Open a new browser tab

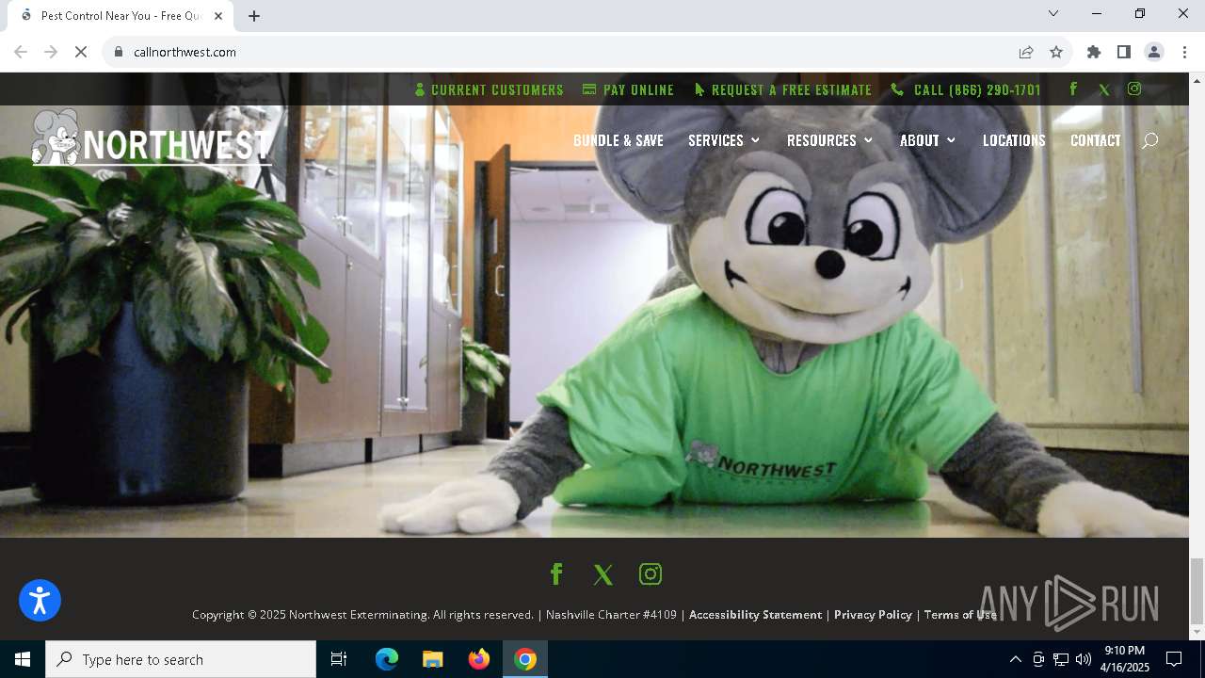[254, 16]
